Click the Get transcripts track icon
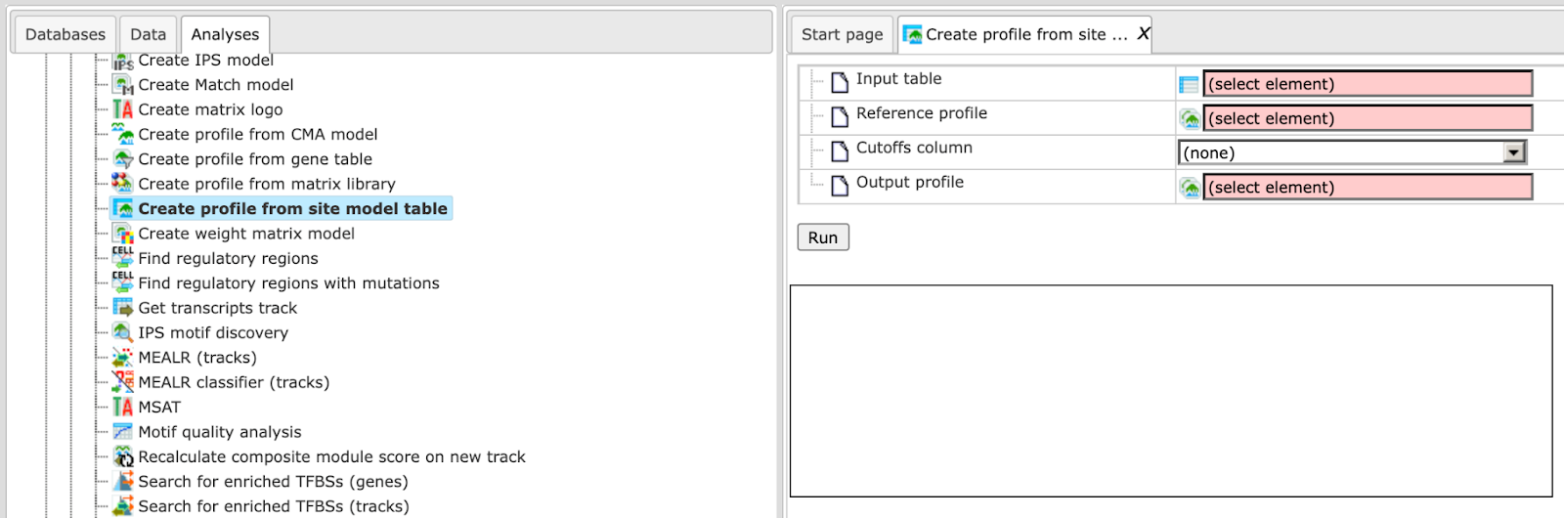This screenshot has width=1564, height=518. [x=122, y=307]
